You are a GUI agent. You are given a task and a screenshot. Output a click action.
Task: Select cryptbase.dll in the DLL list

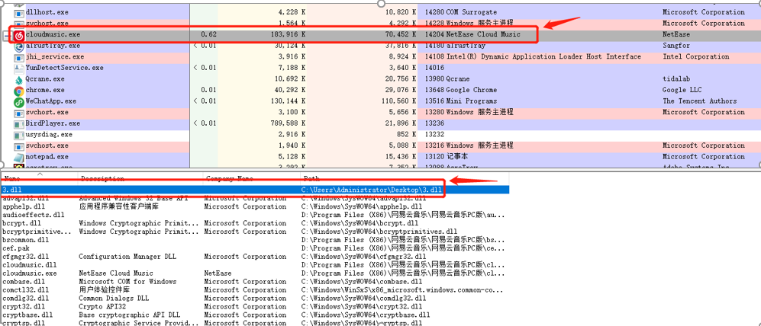(27, 315)
